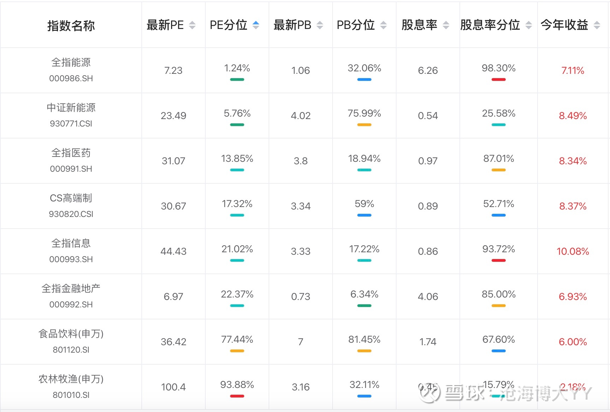Click PE percentile 93.88%
This screenshot has width=610, height=412.
tap(237, 385)
